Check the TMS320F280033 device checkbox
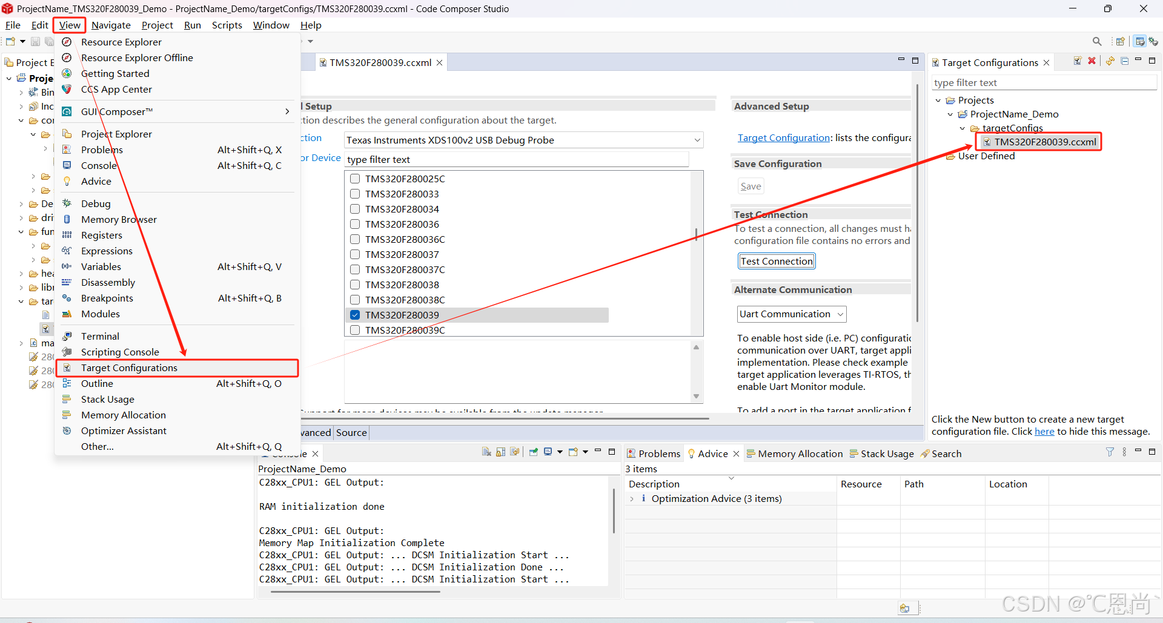 click(355, 194)
